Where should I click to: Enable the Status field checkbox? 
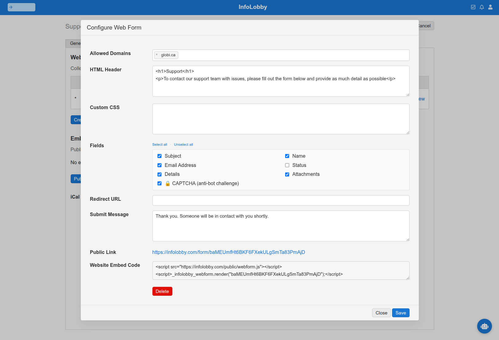coord(287,165)
